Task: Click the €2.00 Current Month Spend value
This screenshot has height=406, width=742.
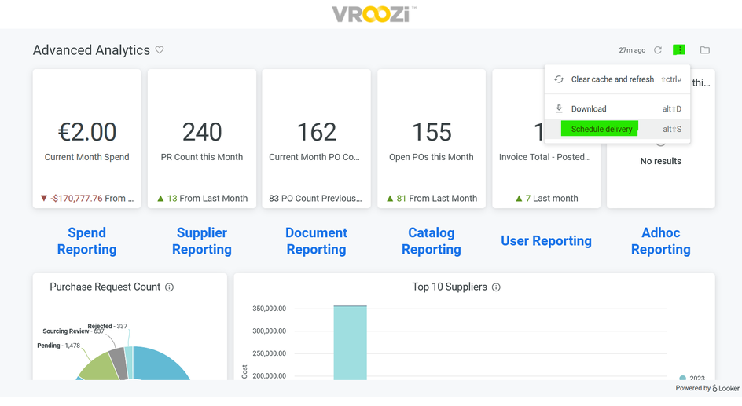Action: [x=87, y=132]
